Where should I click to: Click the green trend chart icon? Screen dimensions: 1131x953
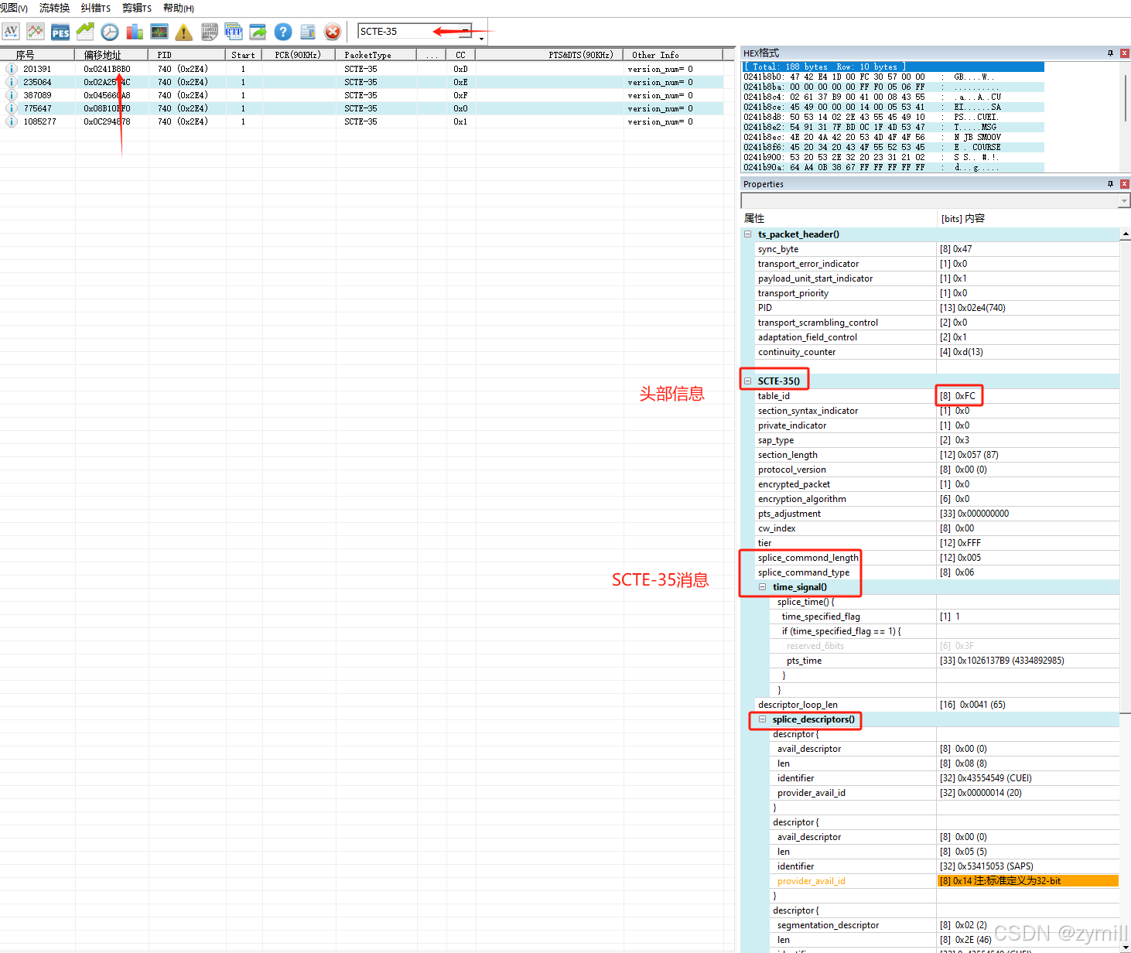[85, 32]
